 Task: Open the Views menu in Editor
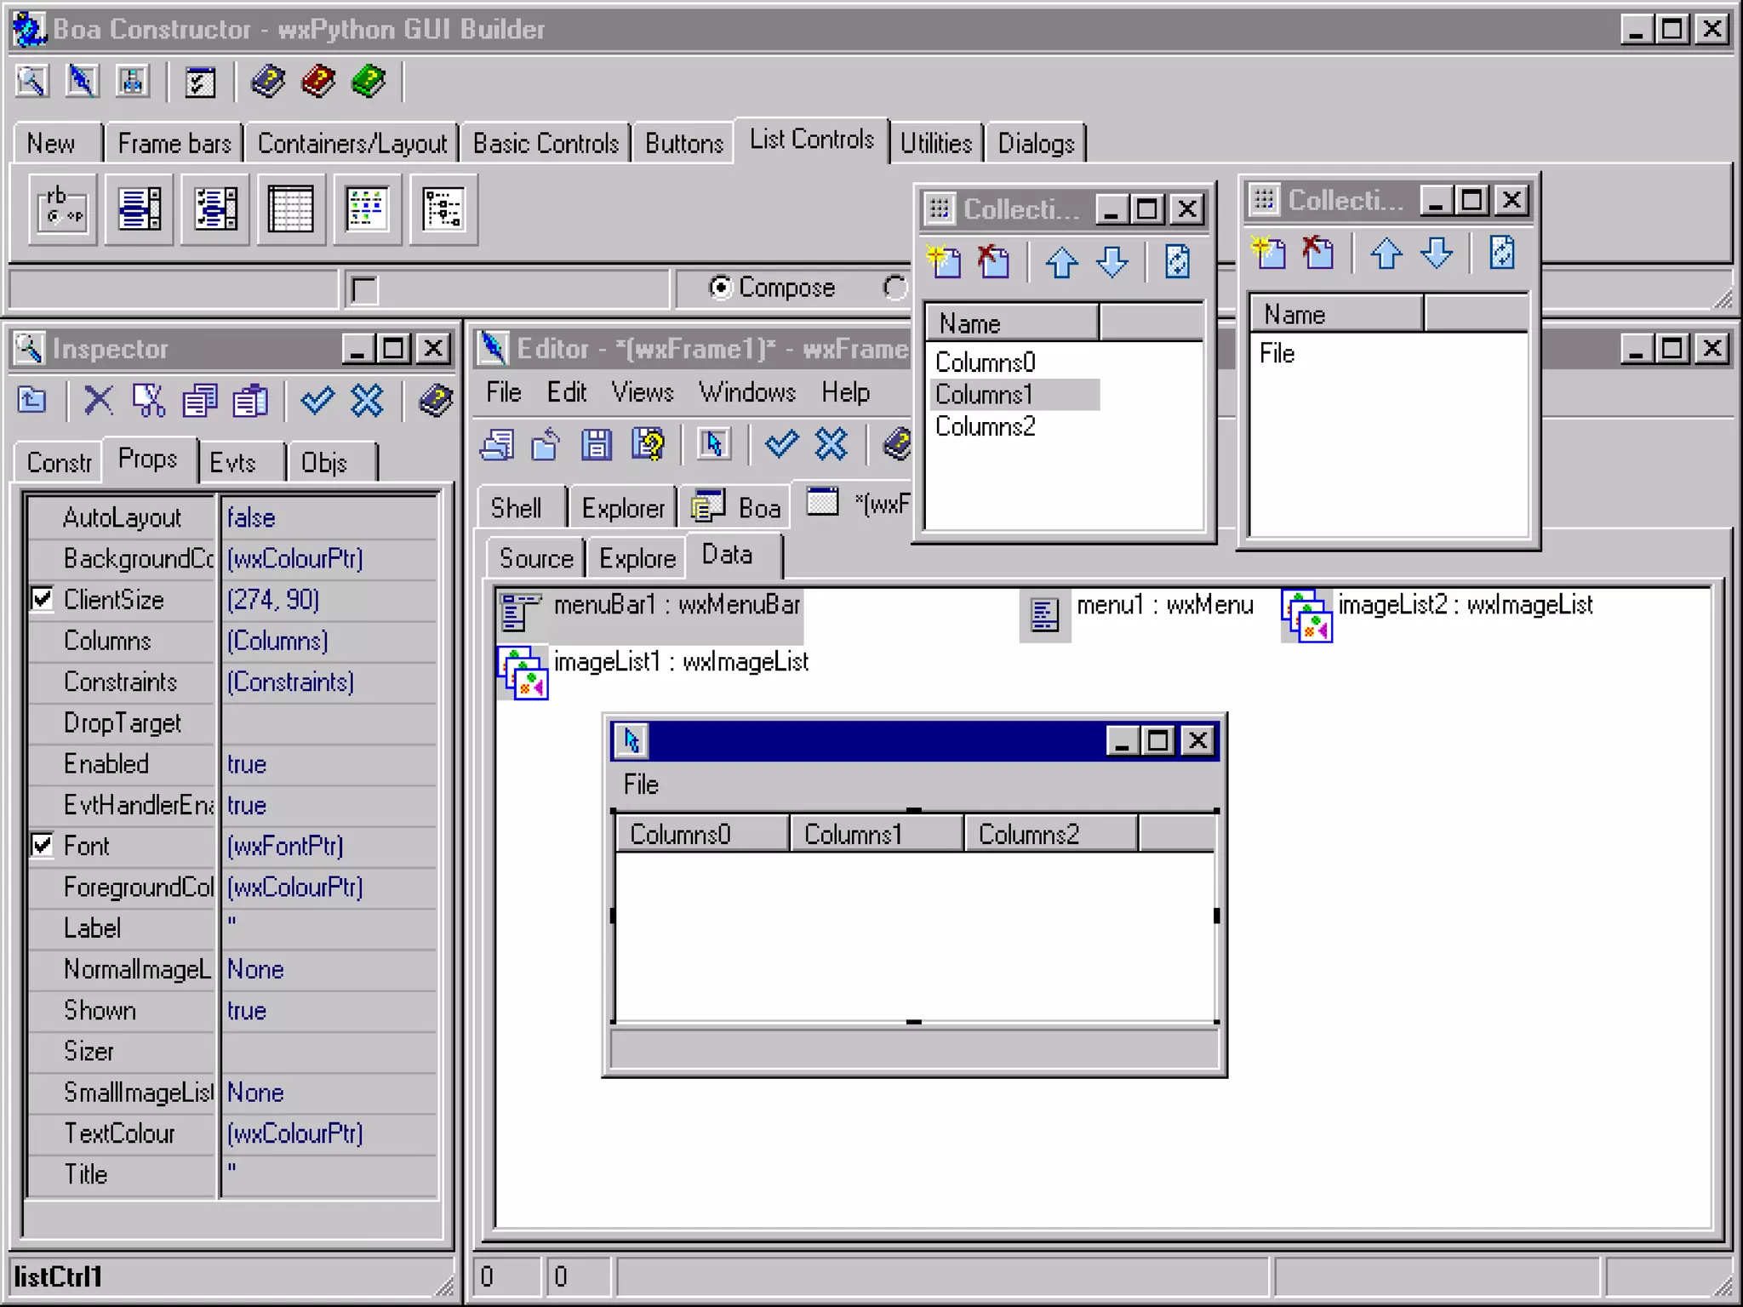point(642,392)
